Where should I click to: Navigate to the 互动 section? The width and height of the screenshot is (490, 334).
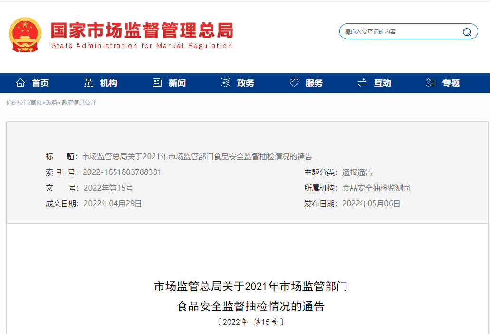(x=382, y=83)
